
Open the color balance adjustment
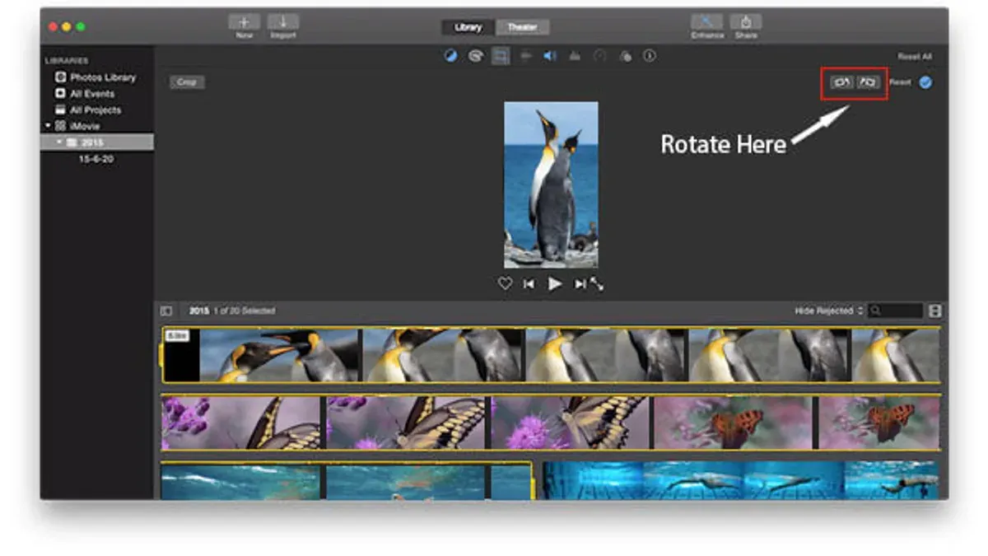click(451, 56)
